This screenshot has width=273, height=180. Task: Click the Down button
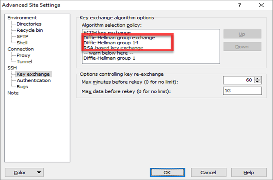[x=242, y=47]
